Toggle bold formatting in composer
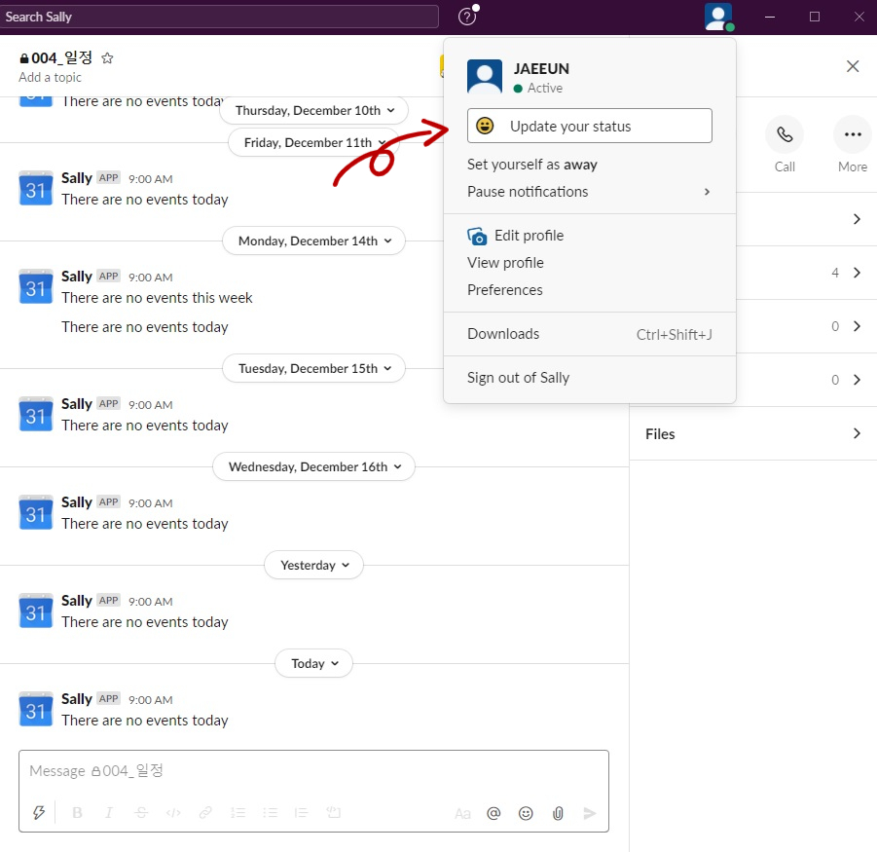The width and height of the screenshot is (877, 852). click(x=77, y=813)
